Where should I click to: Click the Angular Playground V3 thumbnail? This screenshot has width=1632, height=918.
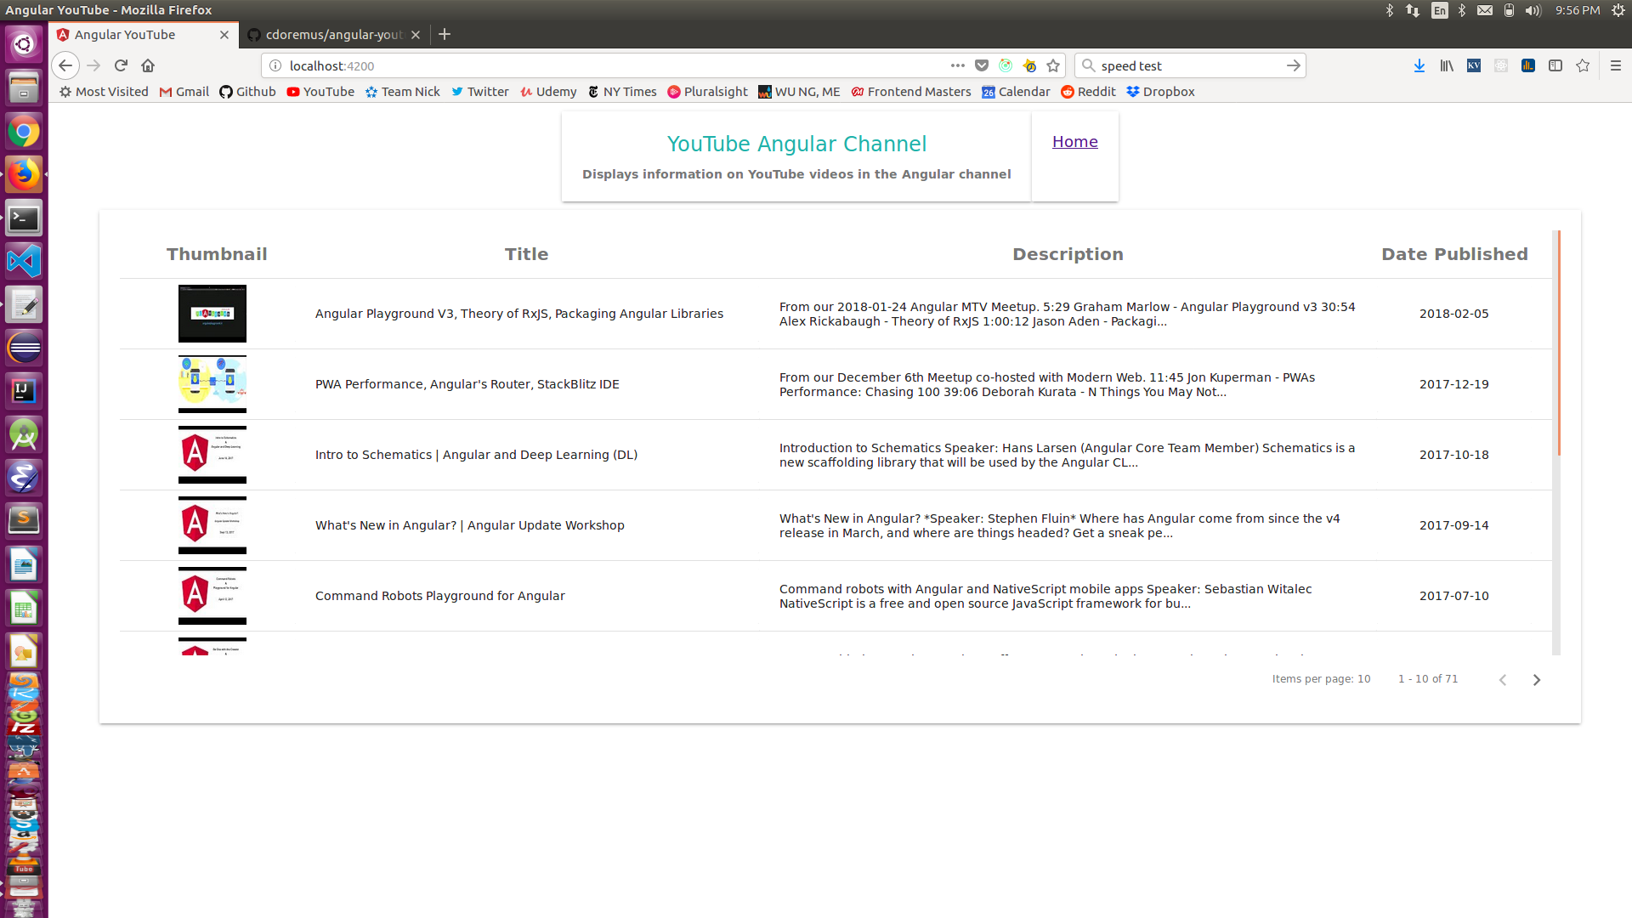point(212,314)
